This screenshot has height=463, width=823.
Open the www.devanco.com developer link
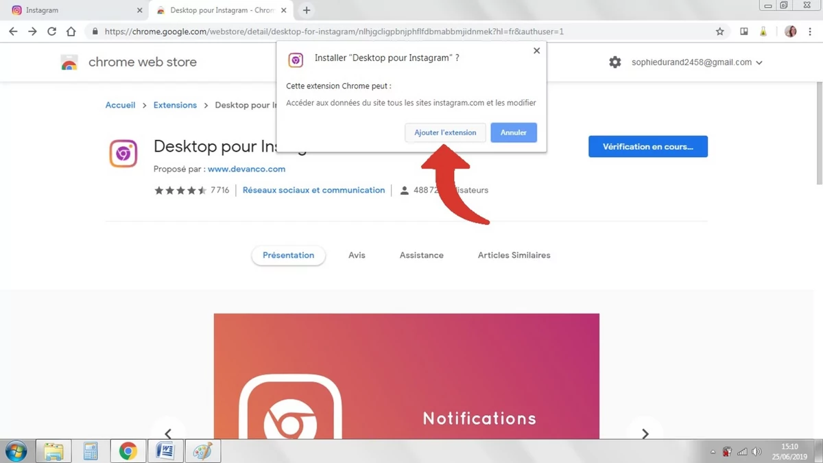coord(246,169)
